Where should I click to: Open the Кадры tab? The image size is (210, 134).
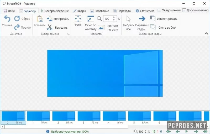[x=80, y=11]
